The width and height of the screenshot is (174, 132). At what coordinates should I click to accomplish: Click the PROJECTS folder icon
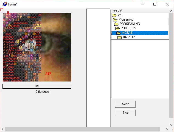click(x=117, y=28)
